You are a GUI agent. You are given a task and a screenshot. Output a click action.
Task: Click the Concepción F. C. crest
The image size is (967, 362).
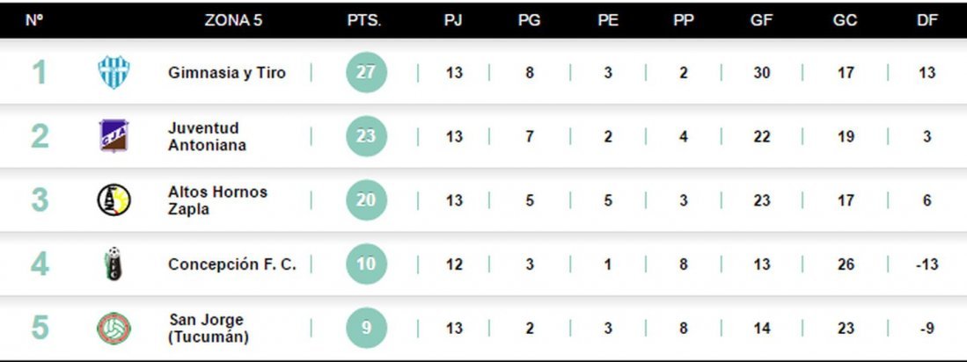pyautogui.click(x=114, y=264)
